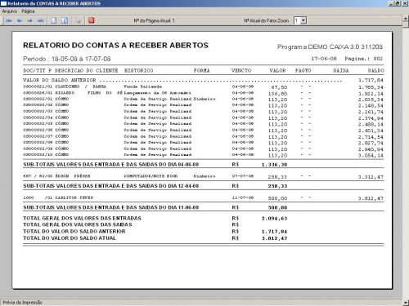Click the value 258,33 in the EDSON row
This screenshot has width=409, height=306.
click(x=277, y=177)
